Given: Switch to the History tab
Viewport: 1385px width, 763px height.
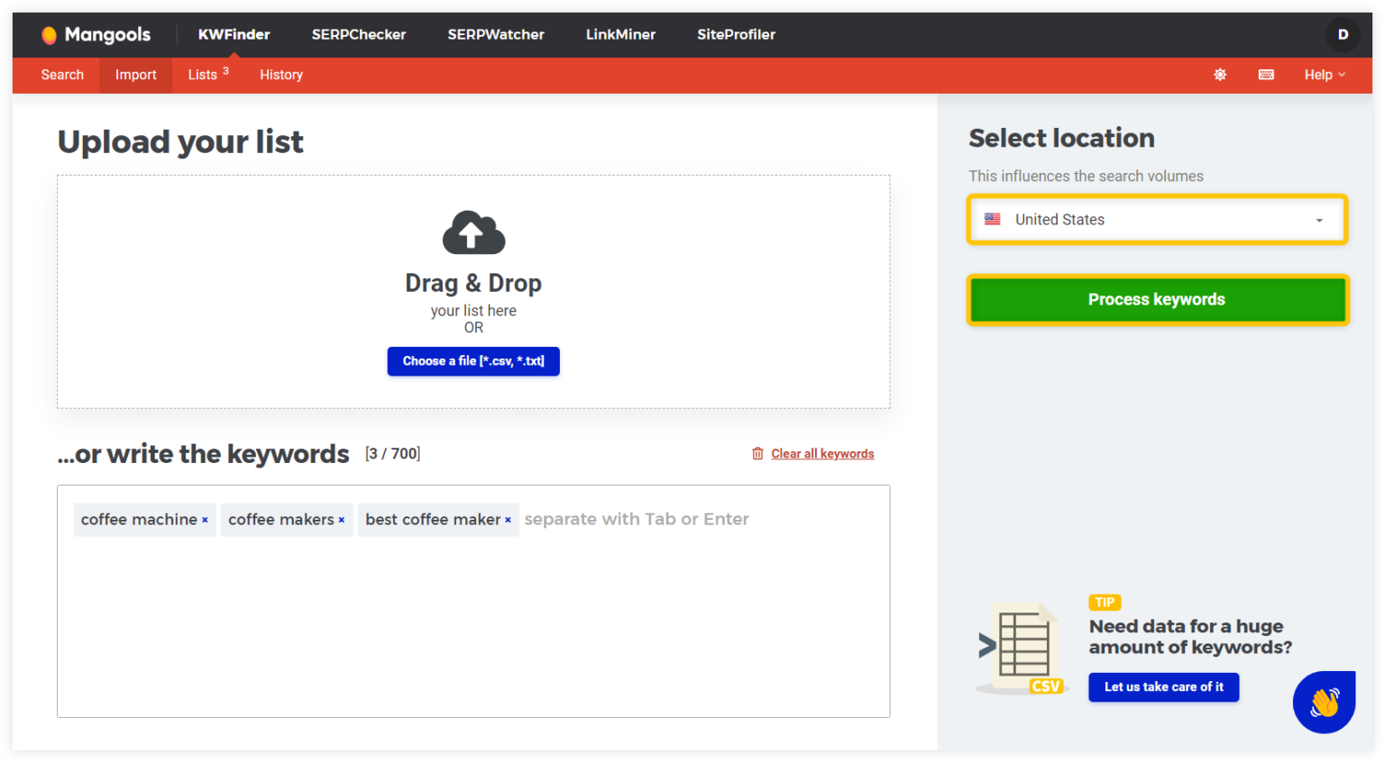Looking at the screenshot, I should pyautogui.click(x=281, y=75).
